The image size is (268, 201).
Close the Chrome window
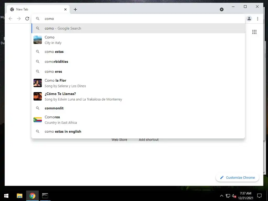click(257, 7)
